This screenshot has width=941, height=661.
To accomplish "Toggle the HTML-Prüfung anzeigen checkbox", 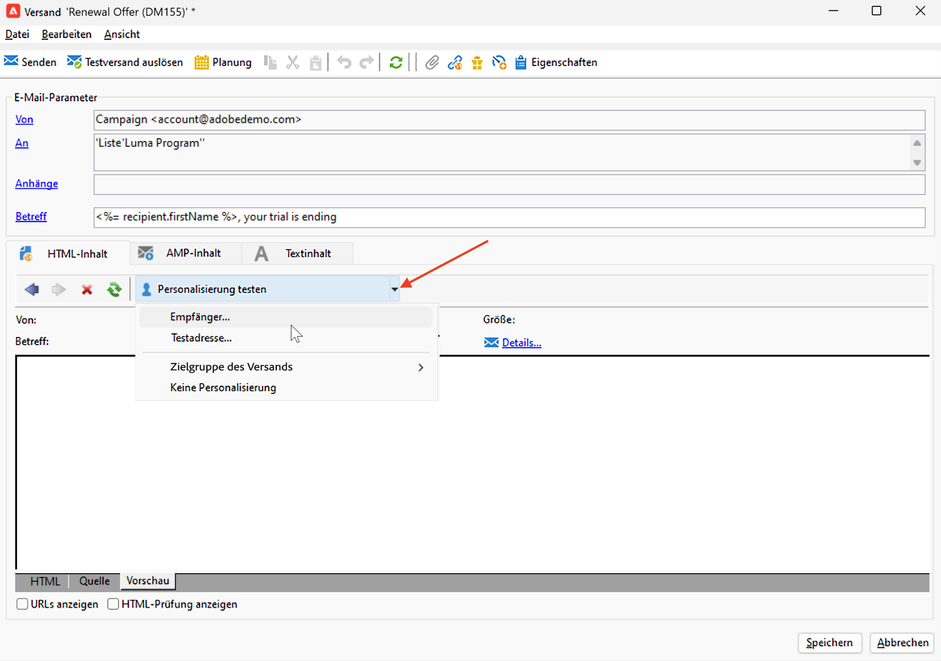I will 113,604.
